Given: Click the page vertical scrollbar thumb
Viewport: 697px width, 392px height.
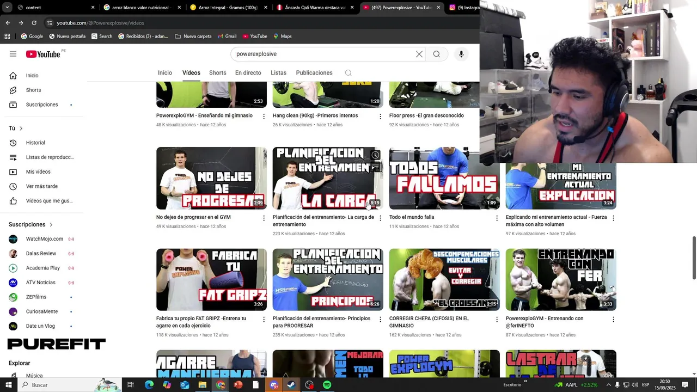Looking at the screenshot, I should (694, 258).
